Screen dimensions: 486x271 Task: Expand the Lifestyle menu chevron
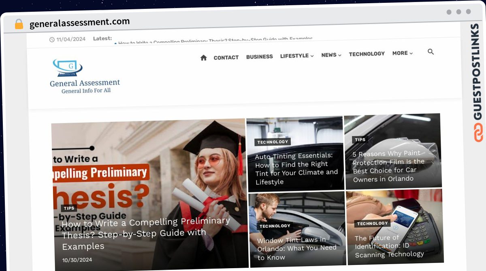point(312,56)
